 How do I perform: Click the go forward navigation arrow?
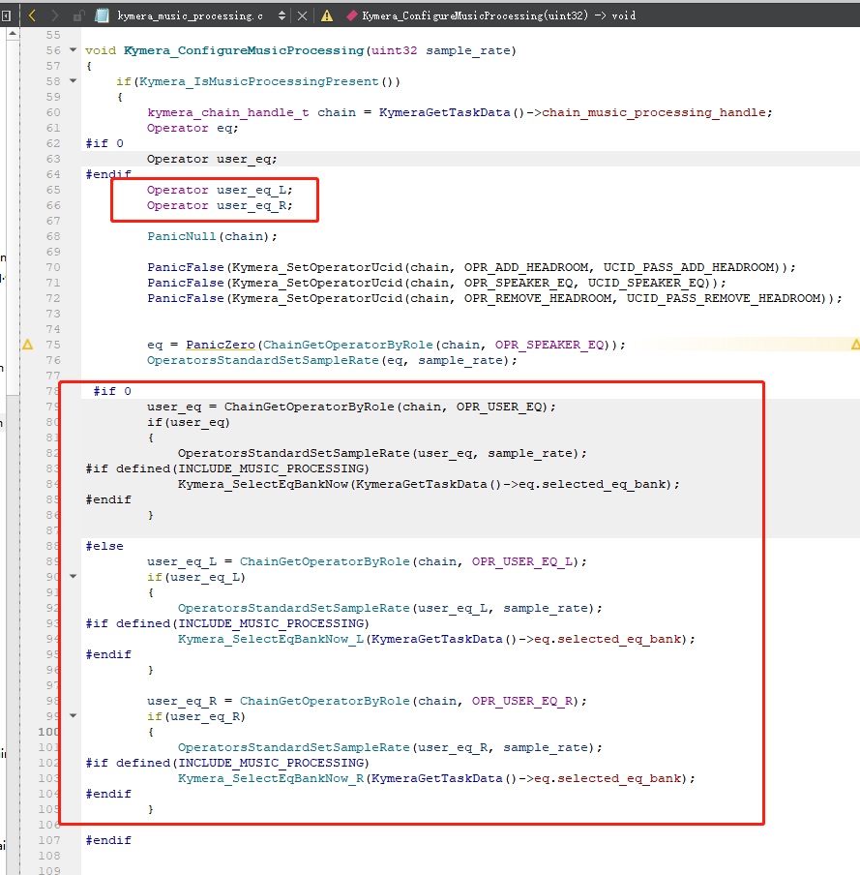tap(54, 15)
